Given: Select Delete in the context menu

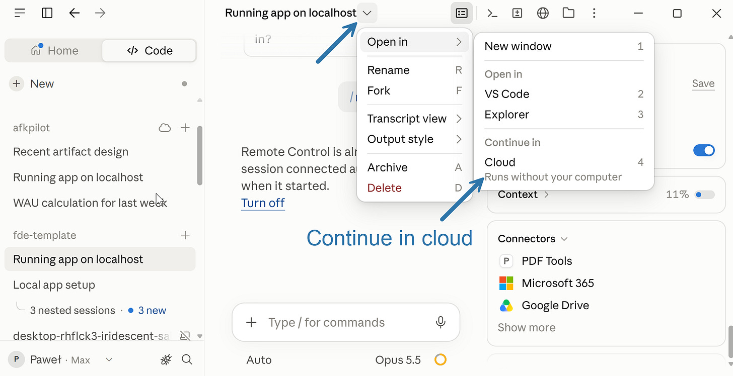Looking at the screenshot, I should point(414,188).
